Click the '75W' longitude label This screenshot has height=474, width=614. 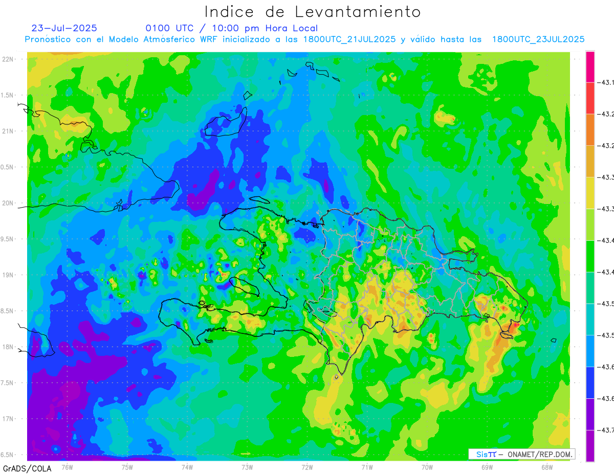127,467
